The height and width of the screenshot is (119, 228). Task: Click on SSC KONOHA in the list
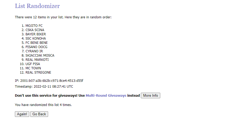(x=36, y=39)
